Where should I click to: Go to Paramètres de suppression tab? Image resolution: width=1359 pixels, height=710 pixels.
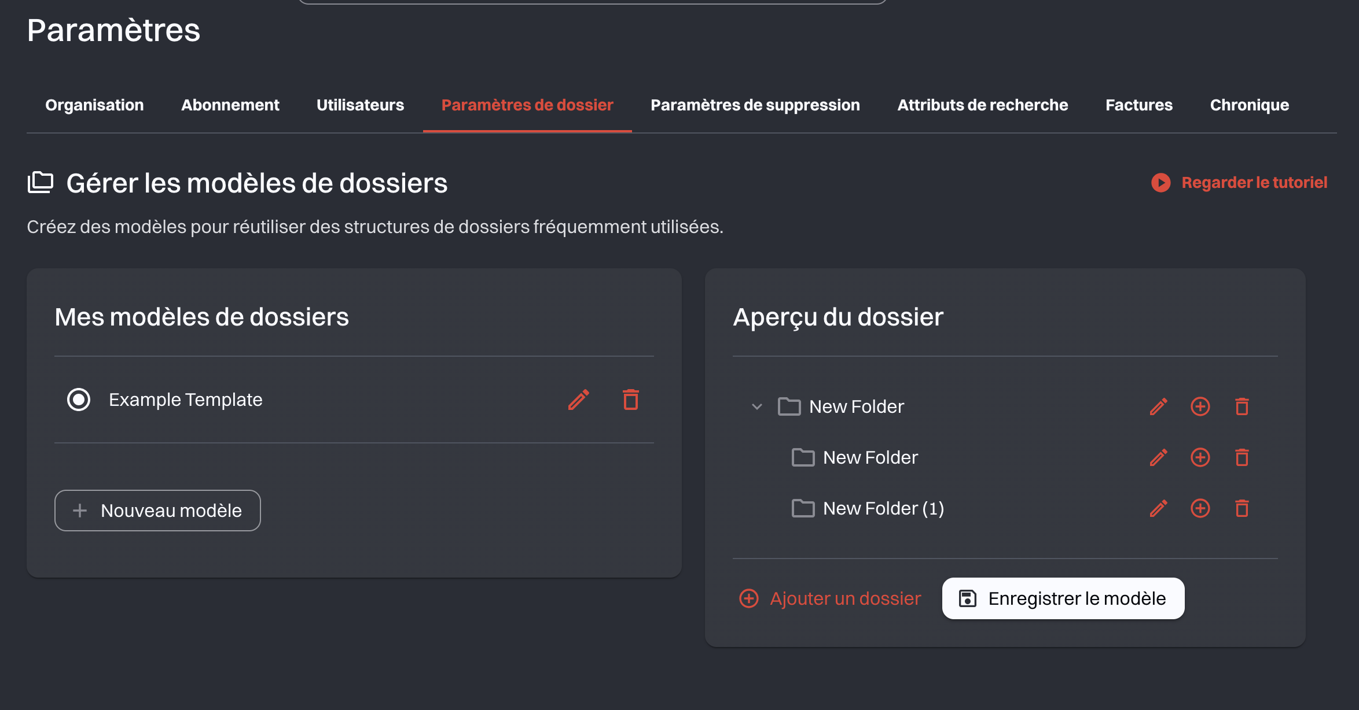pos(755,105)
